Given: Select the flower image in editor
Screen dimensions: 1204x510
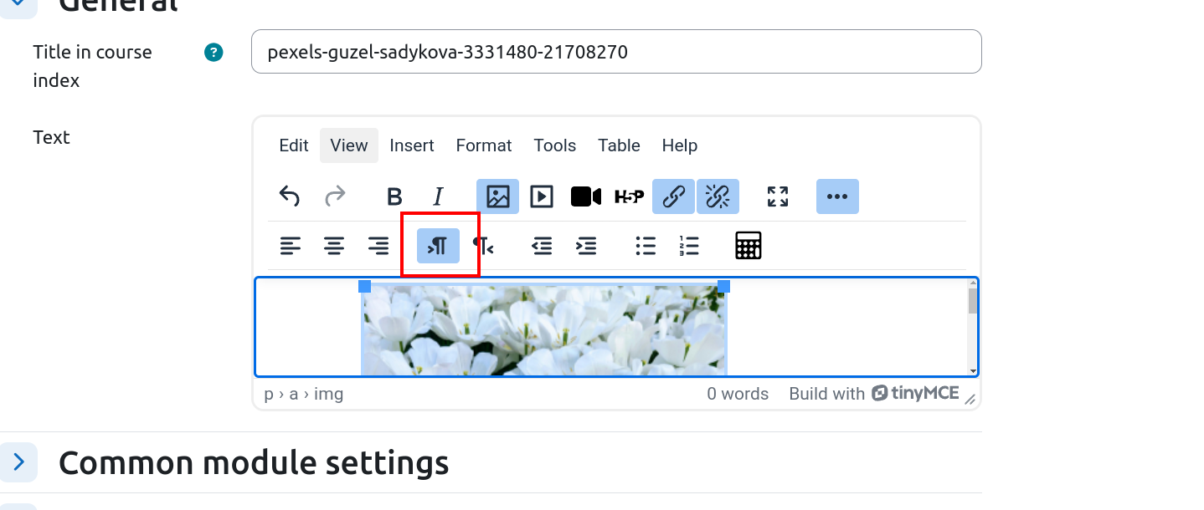Looking at the screenshot, I should (544, 330).
